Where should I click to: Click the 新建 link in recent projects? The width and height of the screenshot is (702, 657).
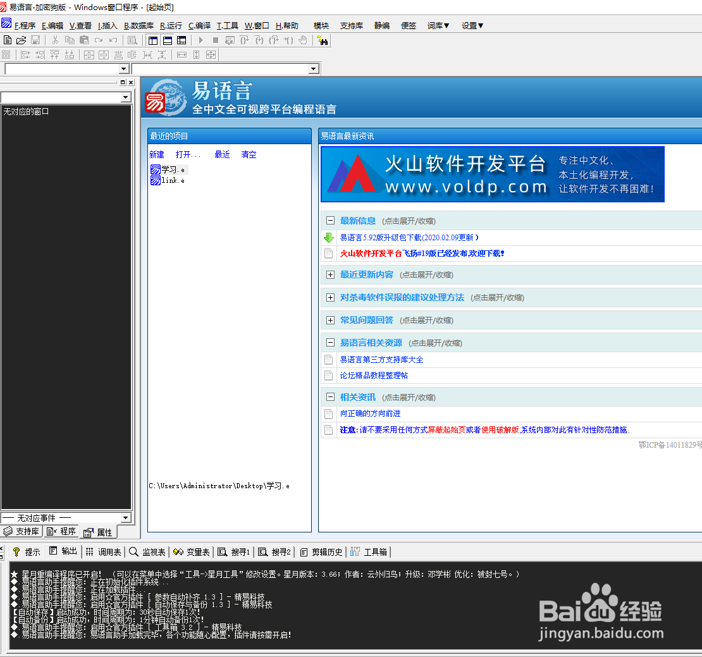(157, 154)
